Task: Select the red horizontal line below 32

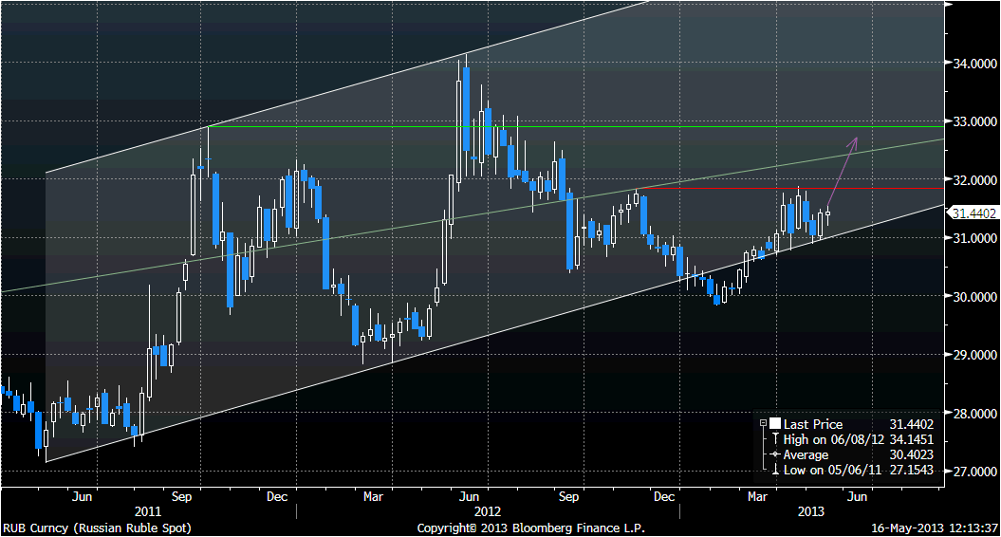Action: click(x=789, y=188)
